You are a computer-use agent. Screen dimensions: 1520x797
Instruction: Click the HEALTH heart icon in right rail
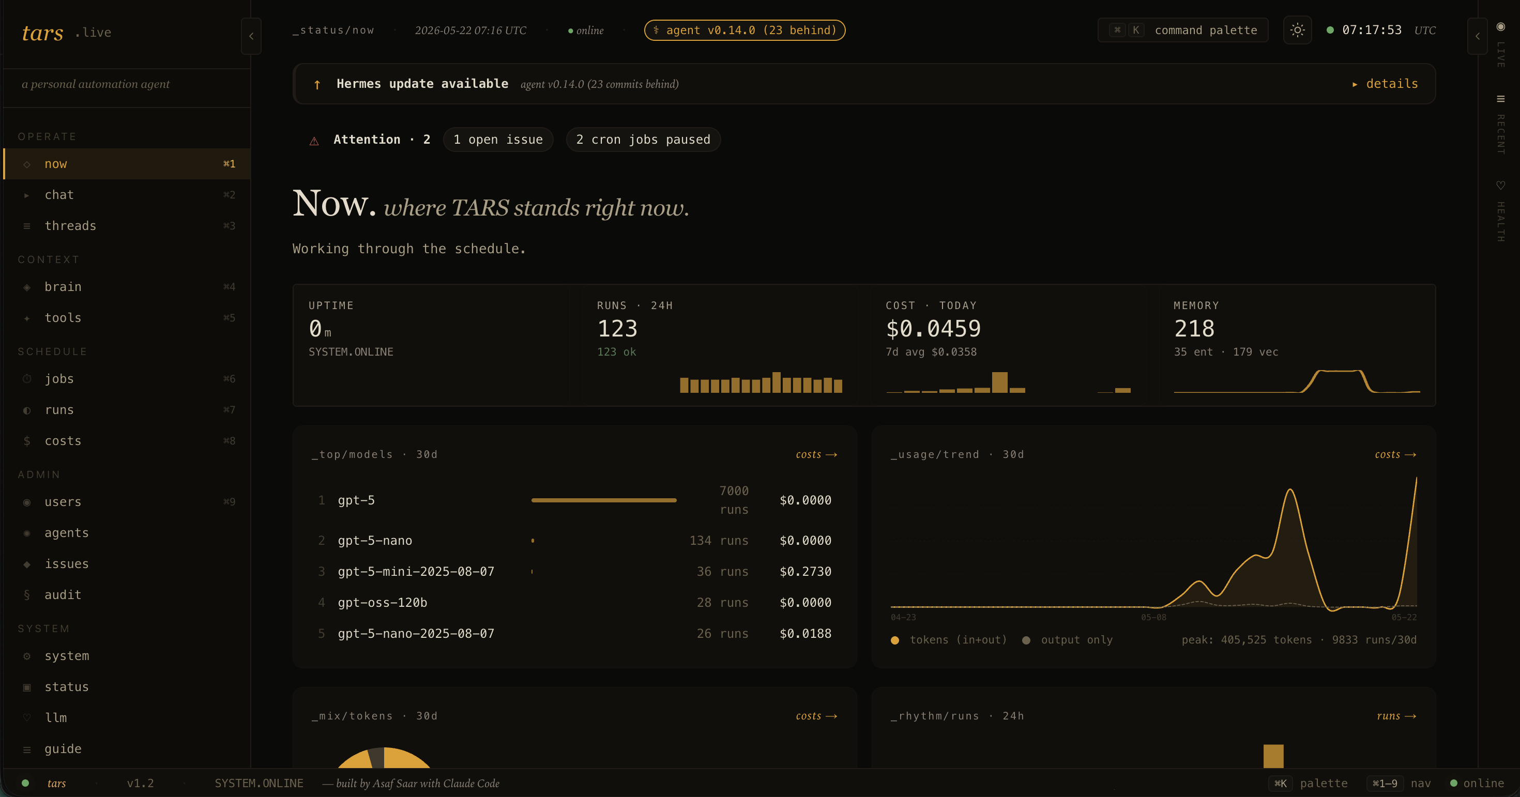click(1500, 185)
